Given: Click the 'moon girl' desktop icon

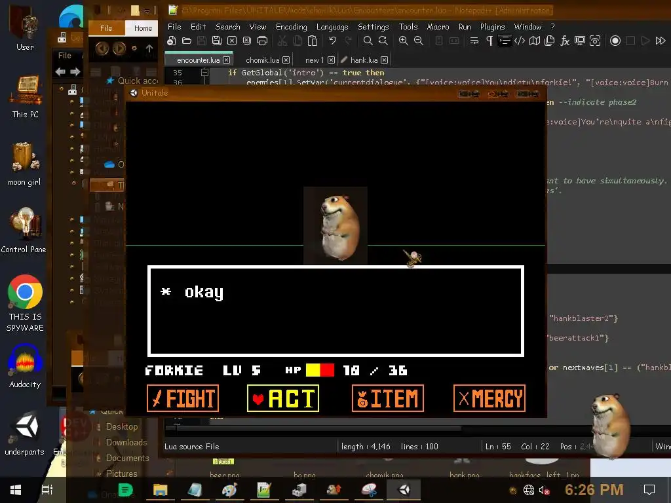Looking at the screenshot, I should coord(24,164).
